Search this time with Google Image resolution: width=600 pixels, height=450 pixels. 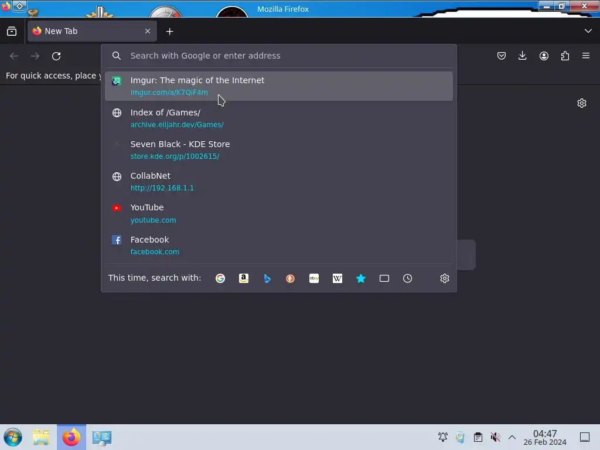click(220, 278)
